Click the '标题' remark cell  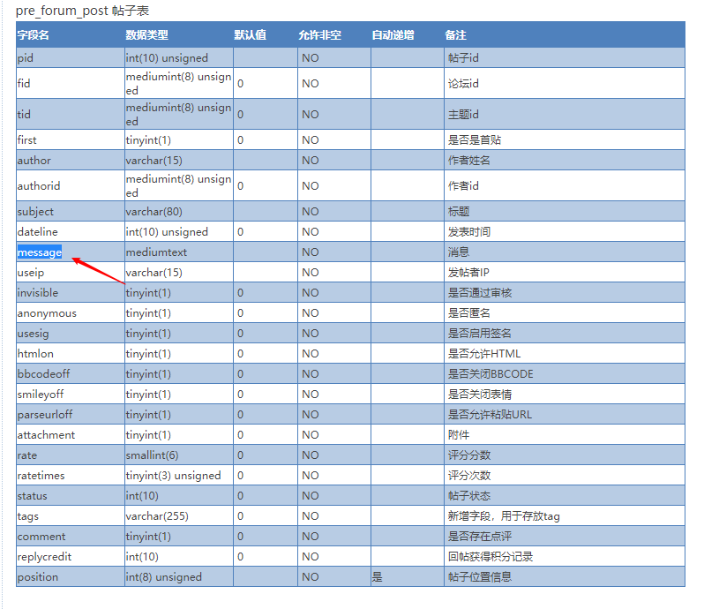pyautogui.click(x=565, y=211)
